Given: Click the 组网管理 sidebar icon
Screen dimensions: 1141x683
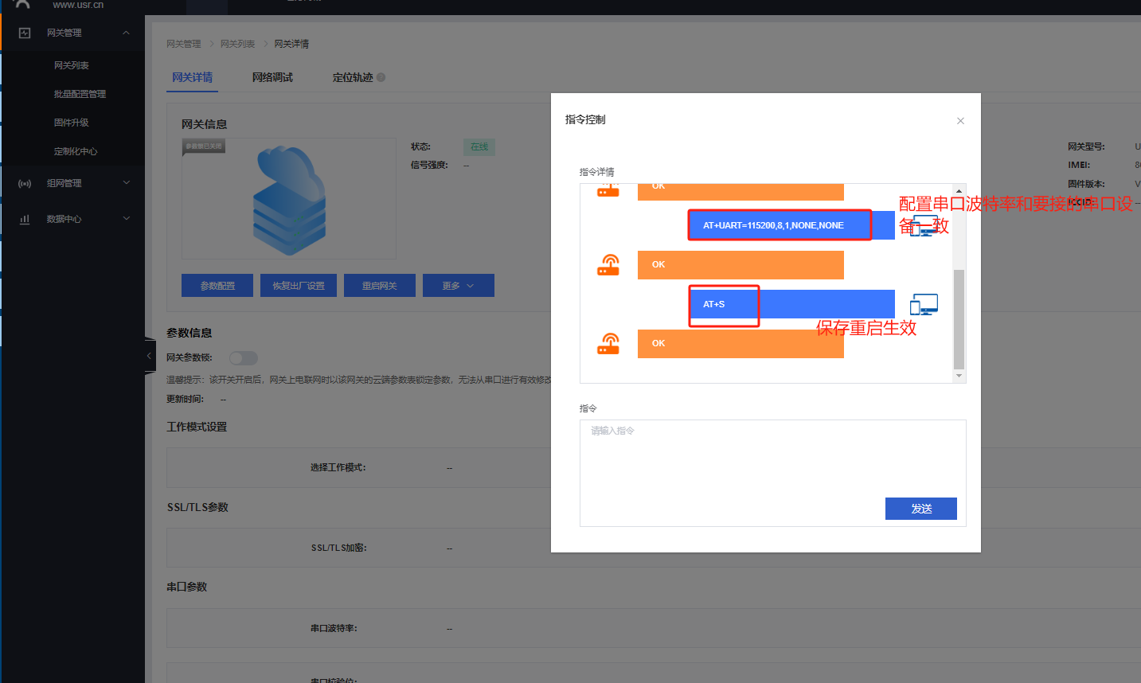Looking at the screenshot, I should coord(25,183).
